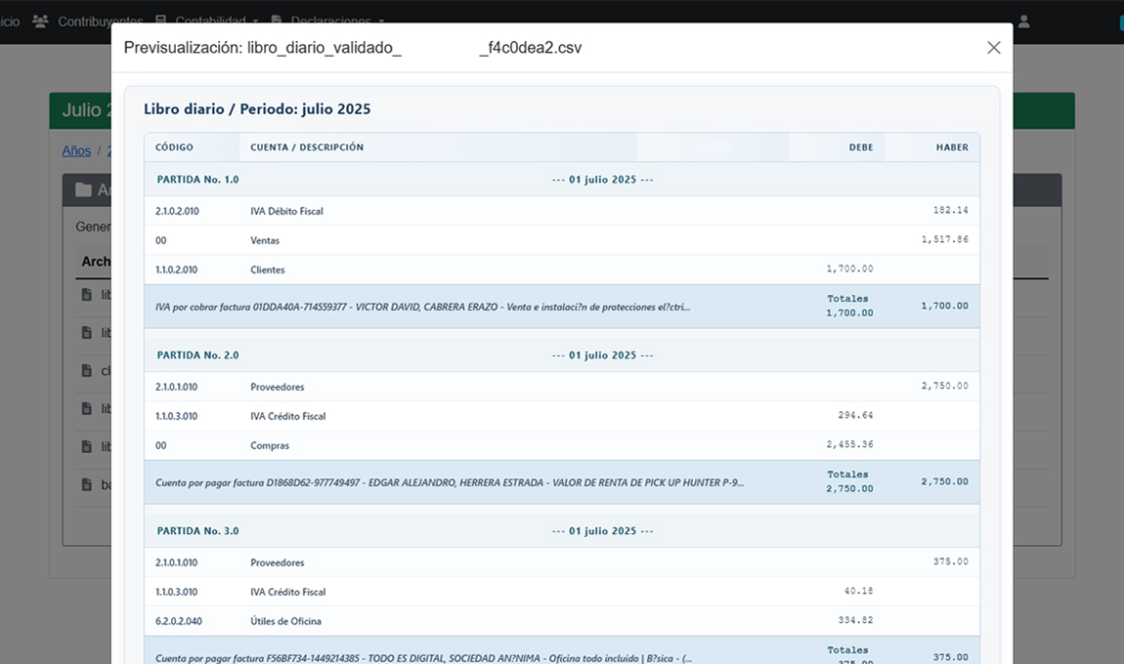This screenshot has height=664, width=1124.
Task: Select the IVA Débito Fiscal row
Action: coord(286,211)
